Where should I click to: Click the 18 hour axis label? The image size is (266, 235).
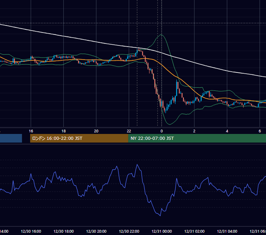point(64,131)
